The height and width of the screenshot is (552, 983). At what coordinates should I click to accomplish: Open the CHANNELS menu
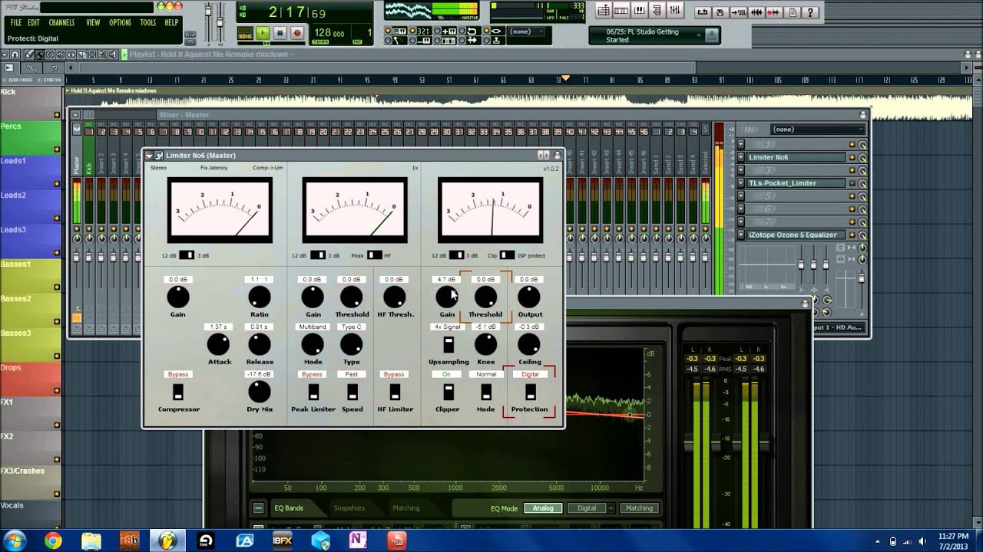[x=61, y=23]
